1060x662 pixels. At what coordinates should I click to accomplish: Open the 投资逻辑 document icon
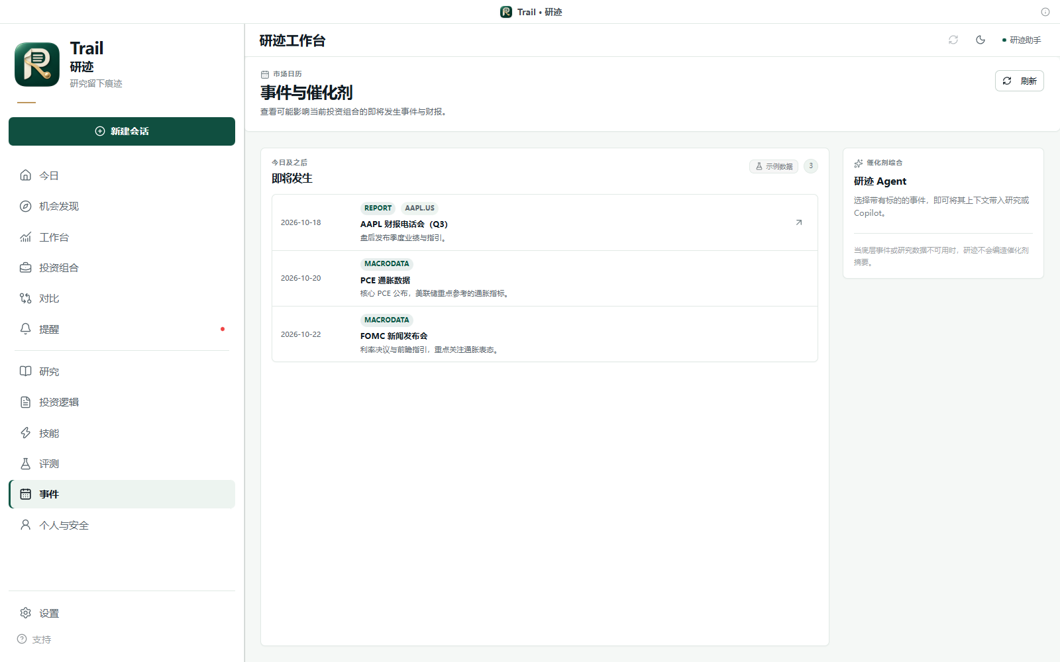click(25, 402)
